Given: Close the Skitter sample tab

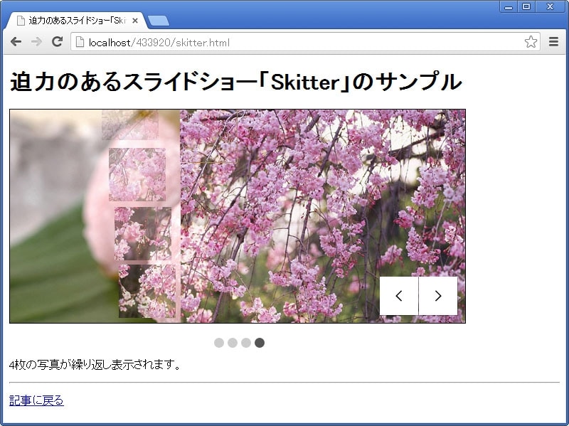Looking at the screenshot, I should pyautogui.click(x=135, y=21).
